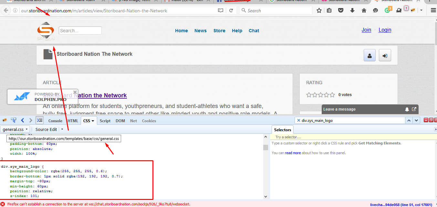Switch to the Firebug Console tab
The image size is (437, 207).
click(x=55, y=121)
